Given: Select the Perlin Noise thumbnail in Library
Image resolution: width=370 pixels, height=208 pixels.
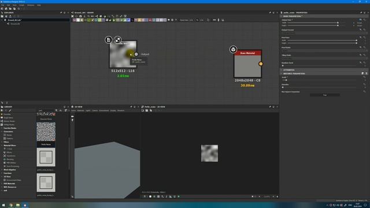Looking at the screenshot, I should [46, 132].
